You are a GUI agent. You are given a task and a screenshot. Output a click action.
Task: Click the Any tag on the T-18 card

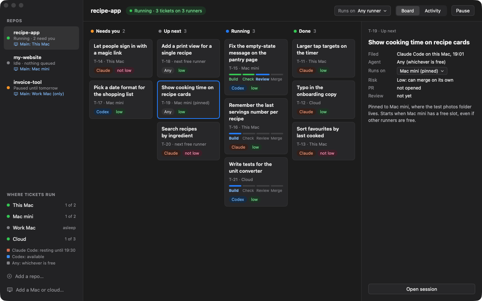[168, 70]
